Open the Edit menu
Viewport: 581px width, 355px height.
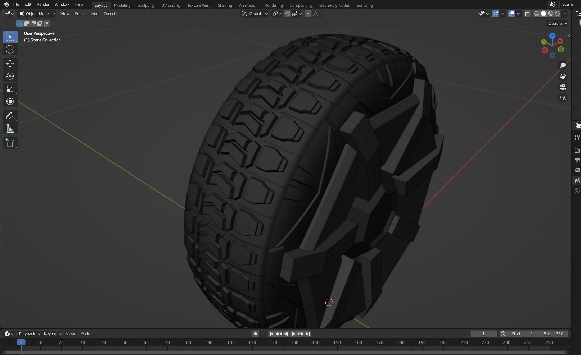28,4
